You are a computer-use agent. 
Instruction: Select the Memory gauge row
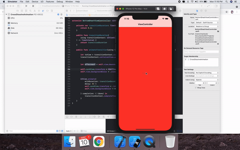[x=35, y=23]
